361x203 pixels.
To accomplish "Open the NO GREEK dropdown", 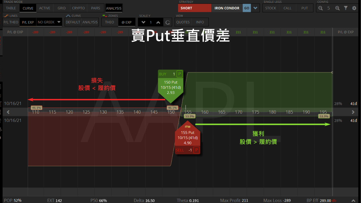I will click(x=49, y=22).
